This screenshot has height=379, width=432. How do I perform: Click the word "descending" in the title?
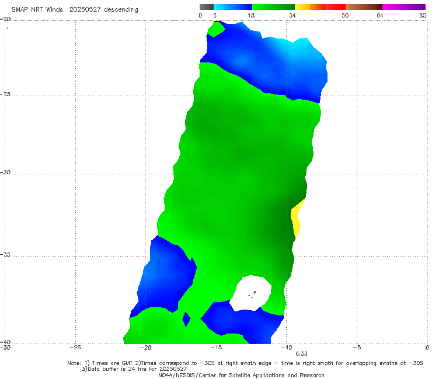pyautogui.click(x=121, y=10)
